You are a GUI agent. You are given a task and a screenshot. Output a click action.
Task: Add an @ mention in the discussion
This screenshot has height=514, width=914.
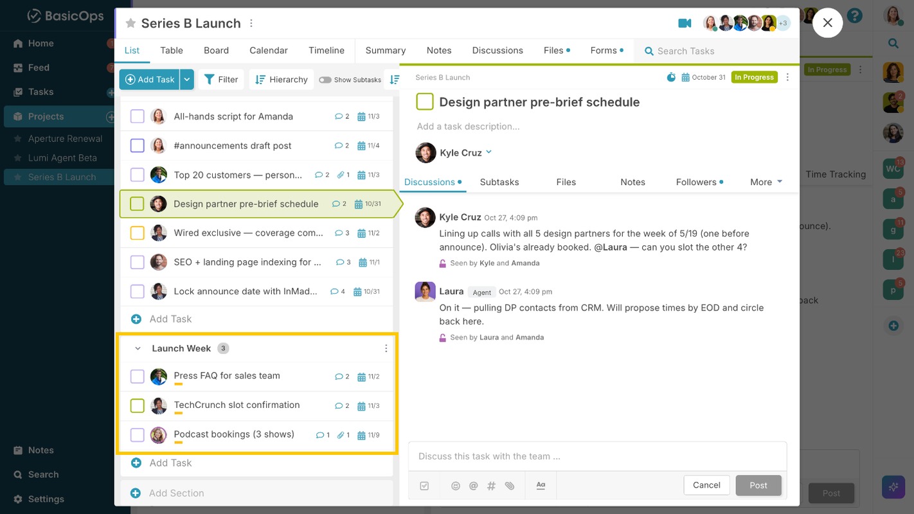[474, 486]
